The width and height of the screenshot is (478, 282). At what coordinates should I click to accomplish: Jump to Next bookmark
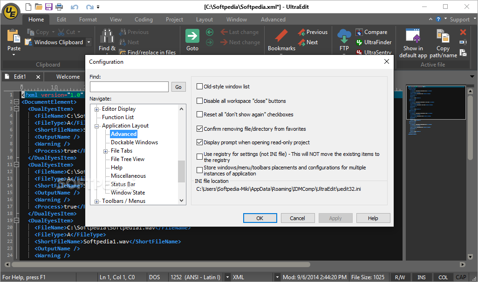click(308, 42)
